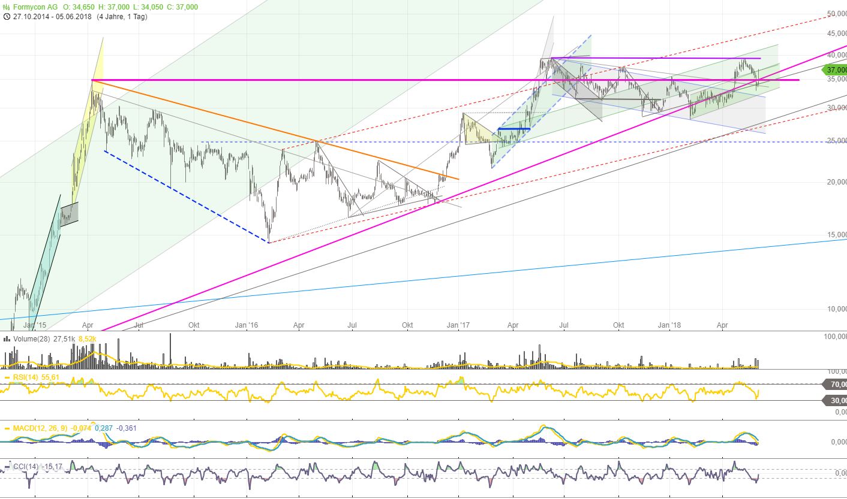Click the candlestick chart-type icon beside Formycon AG
Screen dimensions: 847x499
[6, 7]
